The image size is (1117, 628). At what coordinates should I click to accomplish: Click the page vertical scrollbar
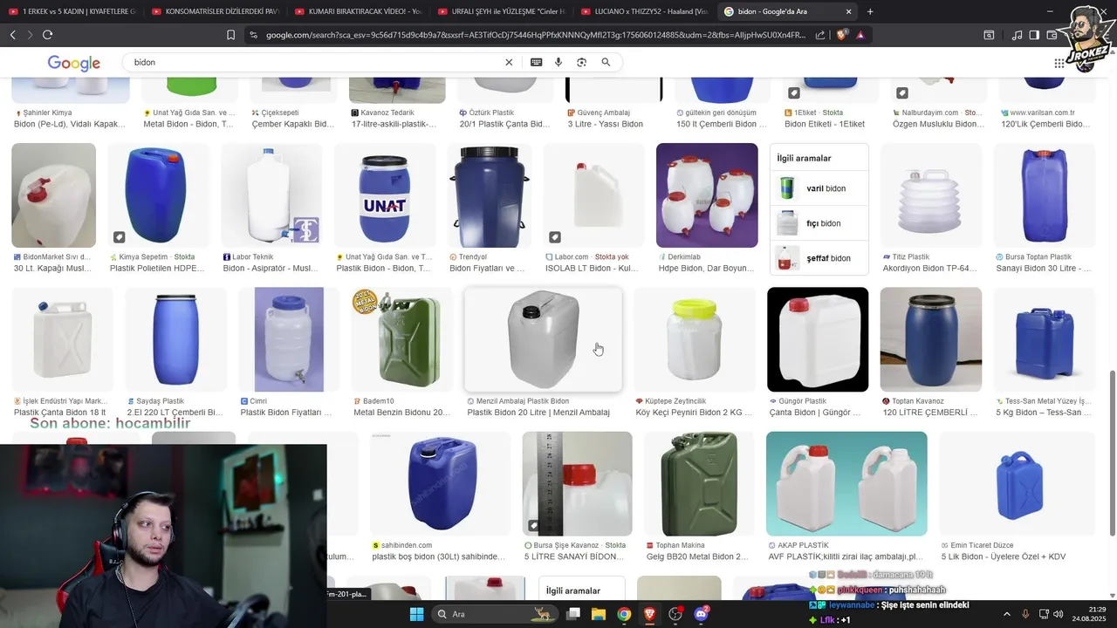click(1112, 454)
